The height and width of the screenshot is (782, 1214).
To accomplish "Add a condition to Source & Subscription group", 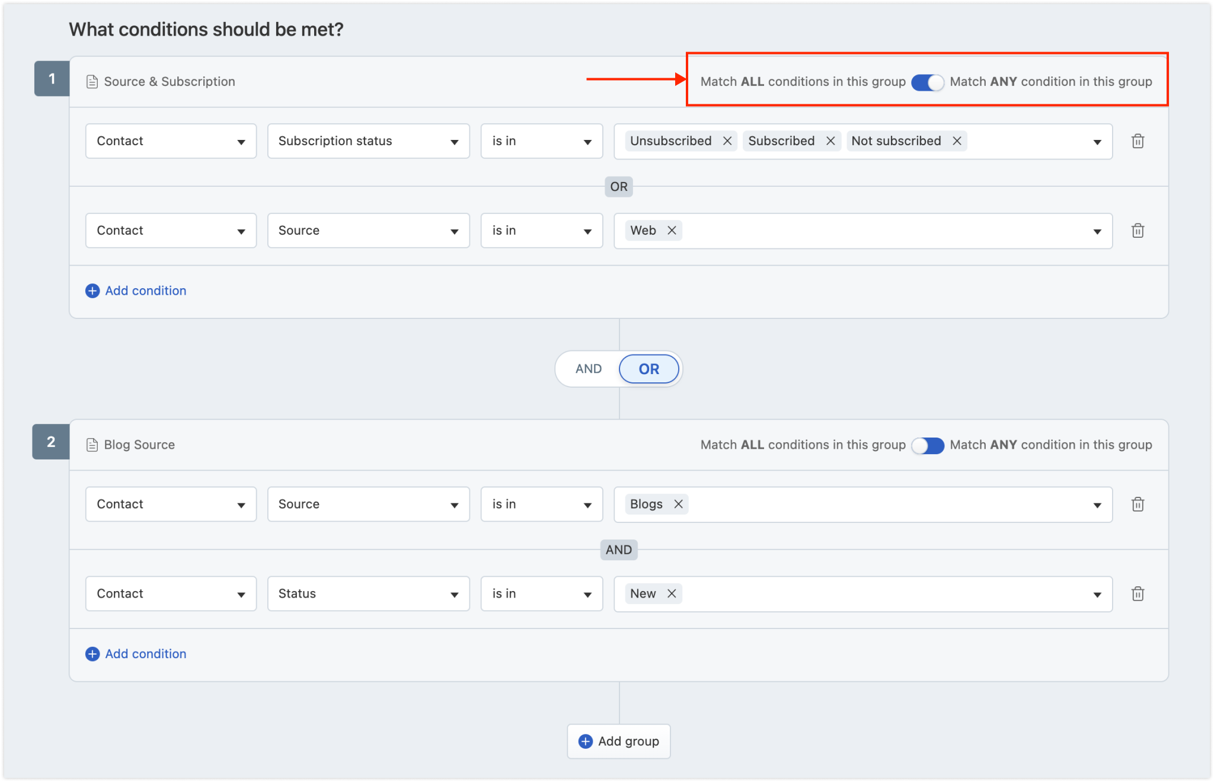I will pos(136,291).
